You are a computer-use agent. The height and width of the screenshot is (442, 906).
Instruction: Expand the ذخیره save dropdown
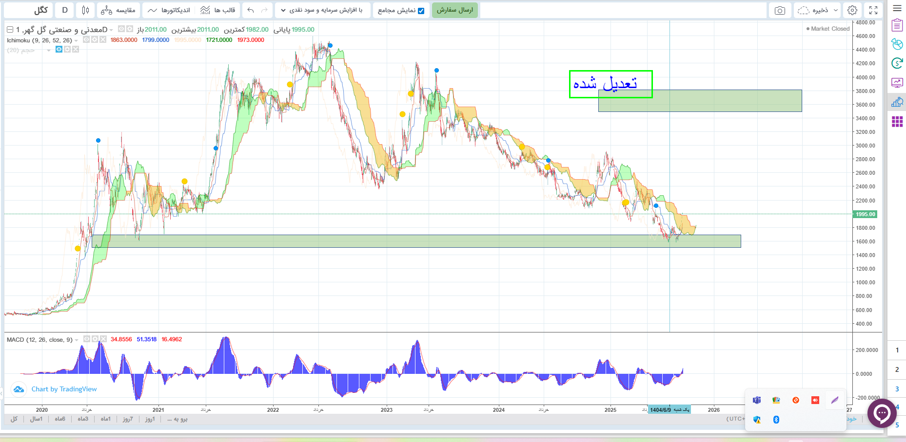835,10
